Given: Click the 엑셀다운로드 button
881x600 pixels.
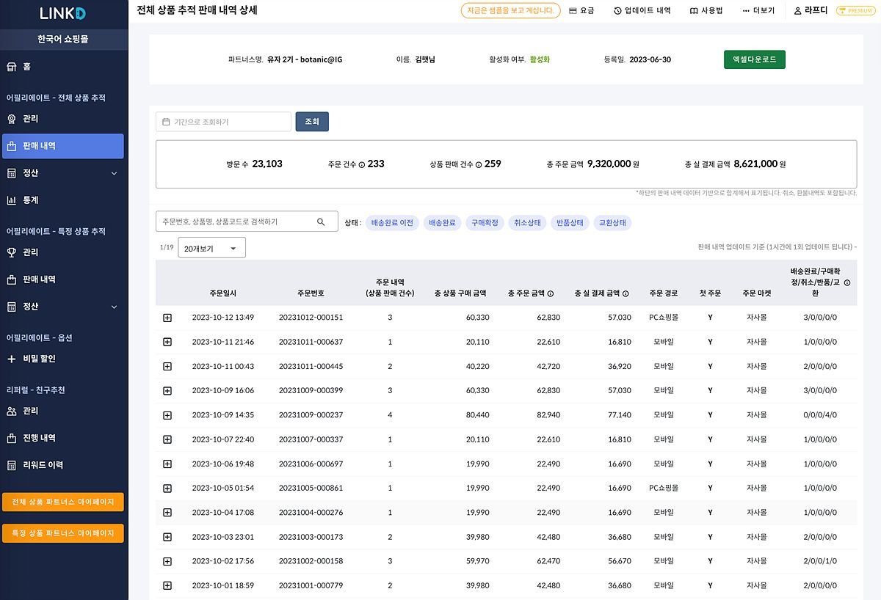Looking at the screenshot, I should tap(754, 59).
